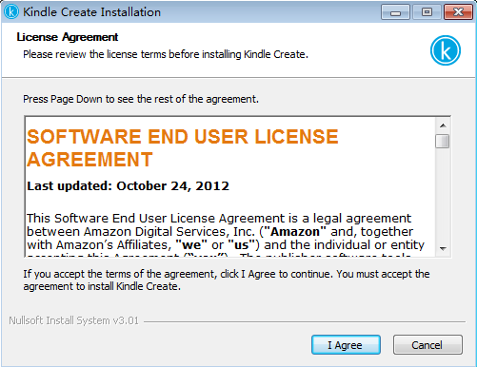Click the license agreement scrollbar thumb
This screenshot has height=367, width=477.
[443, 141]
